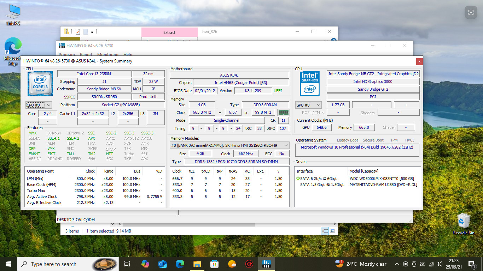Image resolution: width=483 pixels, height=271 pixels.
Task: Click the Intel HM65 (Cougar Point) chipset field
Action: (241, 83)
